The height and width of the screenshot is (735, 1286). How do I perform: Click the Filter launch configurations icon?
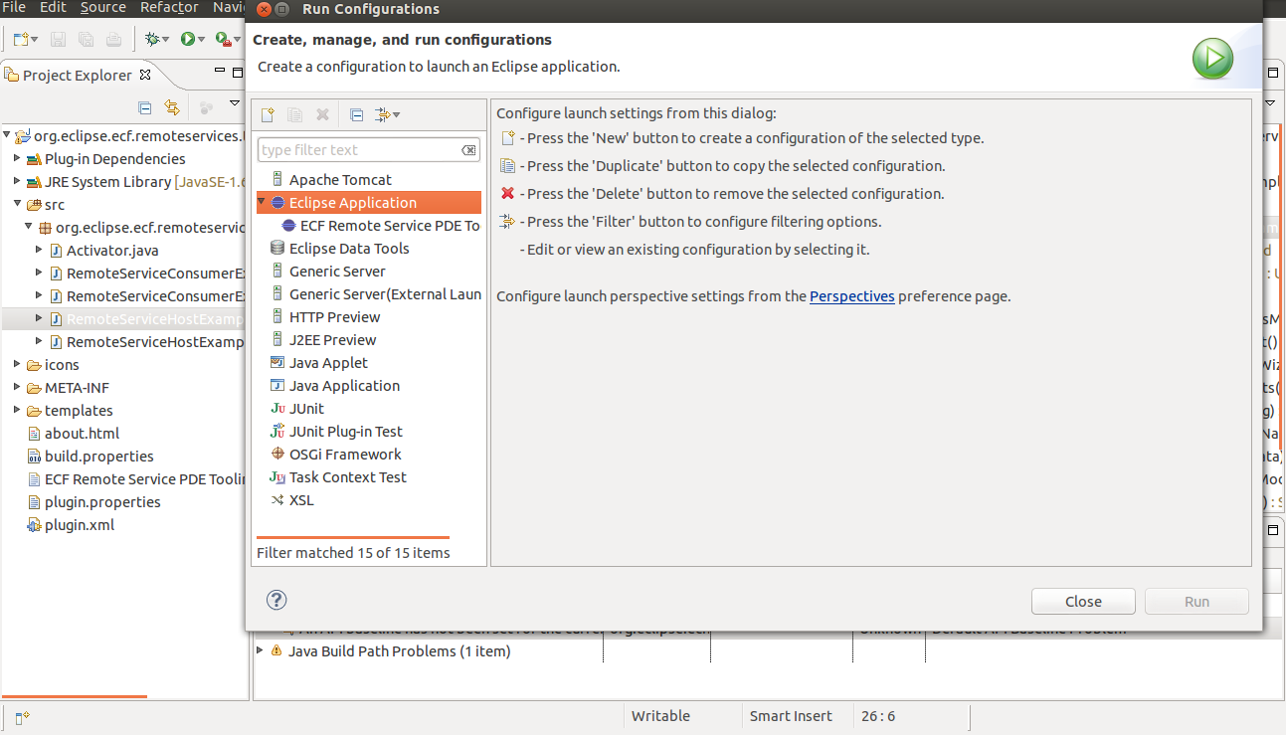383,114
